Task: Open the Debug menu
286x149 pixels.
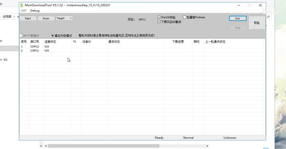Action: tap(35, 11)
